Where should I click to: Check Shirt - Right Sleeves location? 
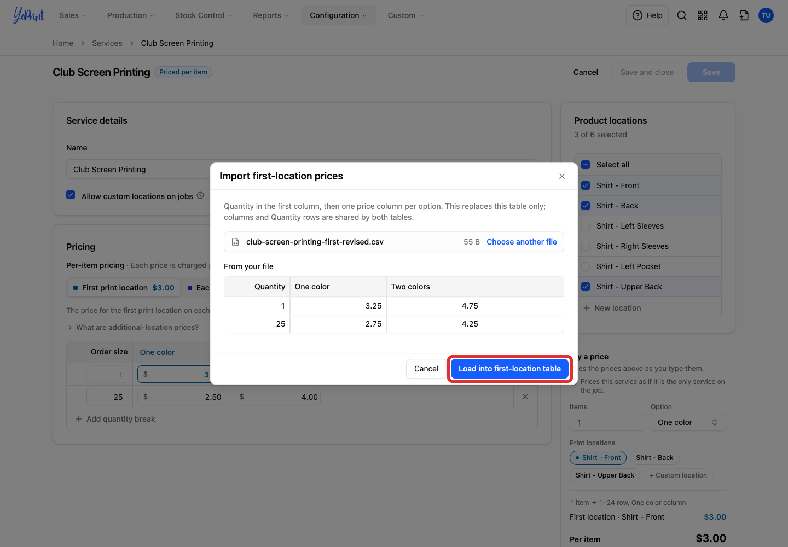(586, 246)
